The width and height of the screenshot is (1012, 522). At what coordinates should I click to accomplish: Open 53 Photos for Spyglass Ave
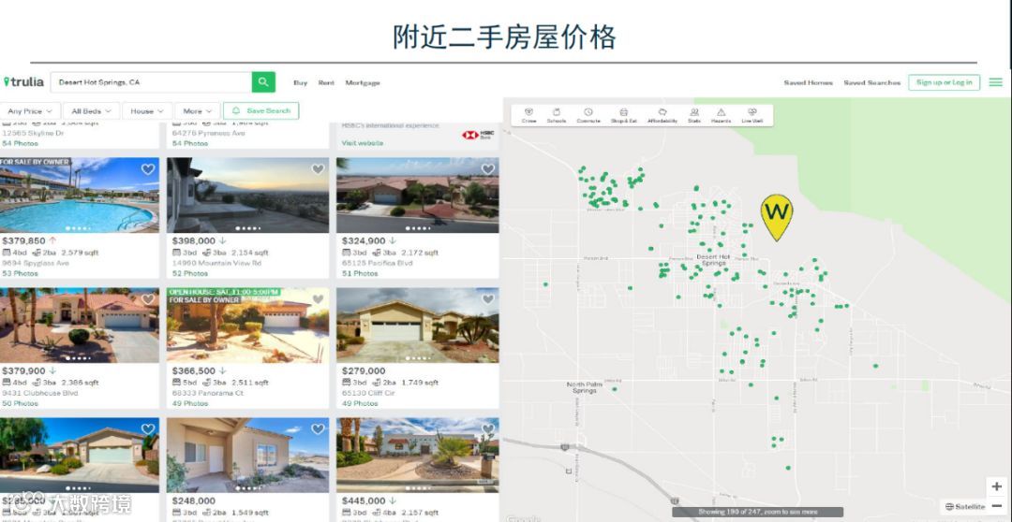20,273
